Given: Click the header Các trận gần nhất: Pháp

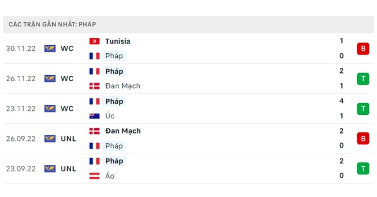Looking at the screenshot, I should (52, 24).
